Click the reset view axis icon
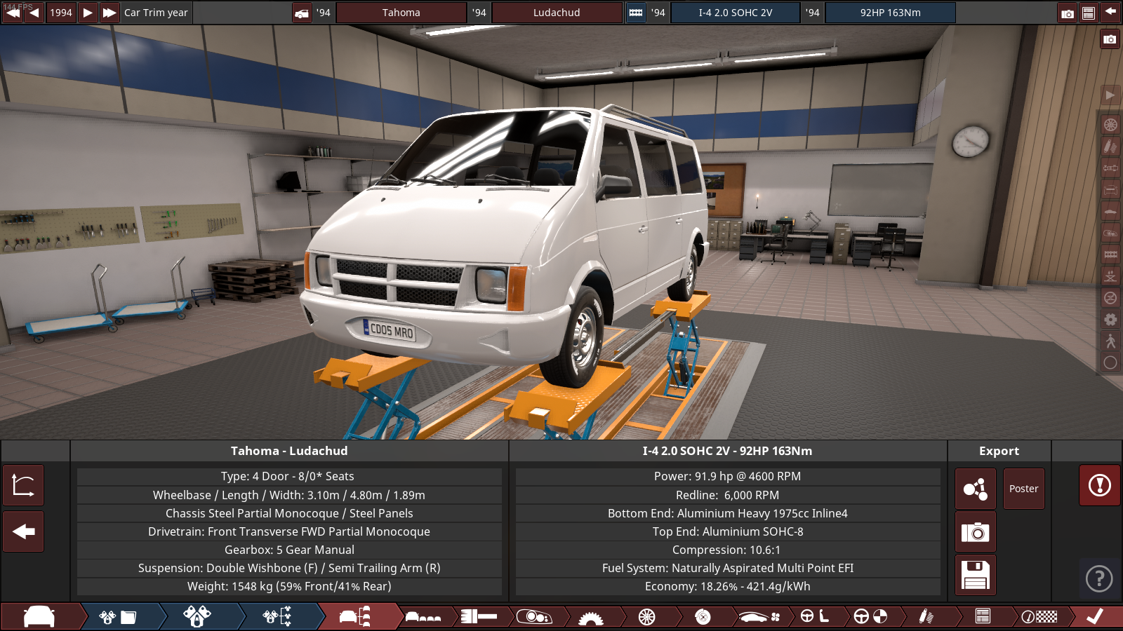Screen dimensions: 1123x631 pos(23,485)
